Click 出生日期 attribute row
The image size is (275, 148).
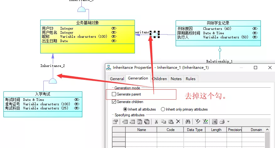tap(79, 41)
